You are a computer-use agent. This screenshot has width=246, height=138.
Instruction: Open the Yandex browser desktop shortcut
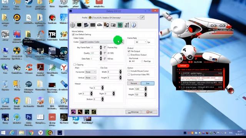(64, 69)
